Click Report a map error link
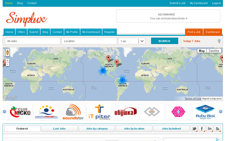226x141 pixels. tap(212, 99)
